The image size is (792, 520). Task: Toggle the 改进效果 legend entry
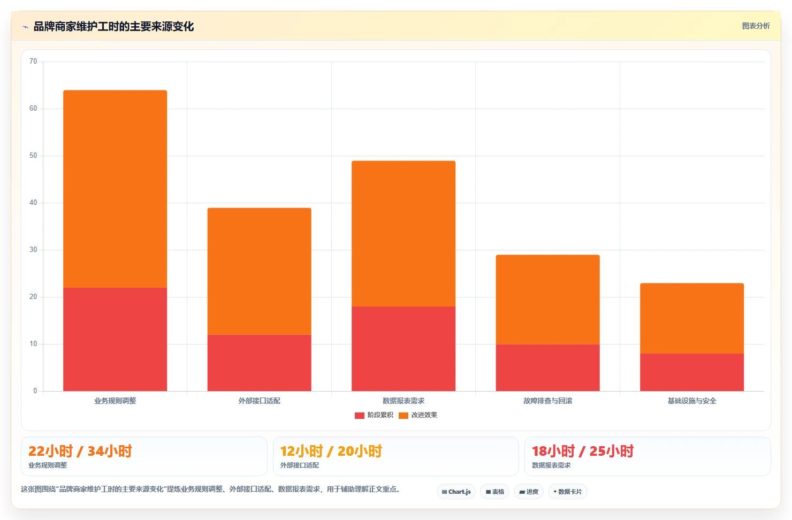418,415
